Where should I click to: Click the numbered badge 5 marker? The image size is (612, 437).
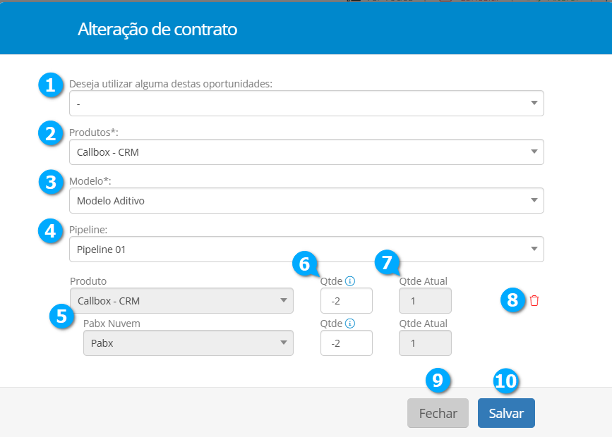[62, 316]
